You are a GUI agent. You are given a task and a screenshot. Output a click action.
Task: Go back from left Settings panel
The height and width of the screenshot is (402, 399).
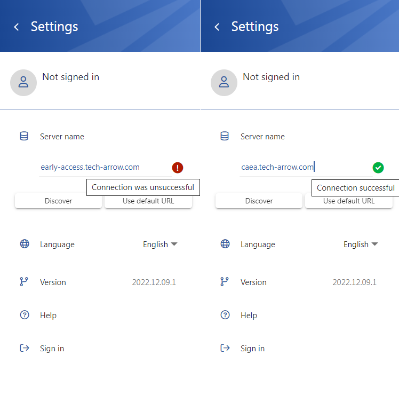pyautogui.click(x=17, y=27)
